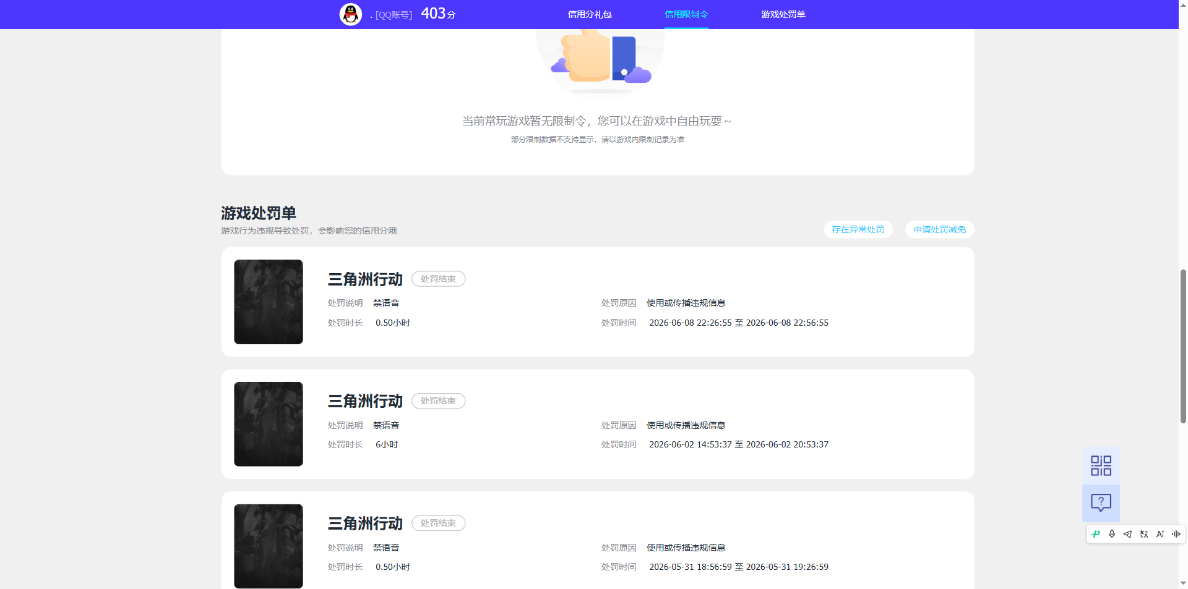Click the 申请处罚减免 button
This screenshot has height=589, width=1188.
click(x=939, y=229)
